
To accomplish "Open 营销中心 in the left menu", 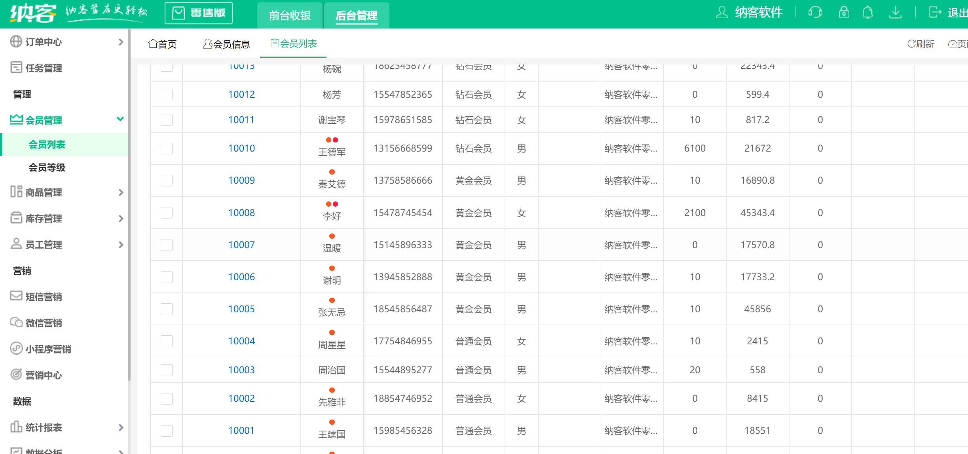I will 44,375.
